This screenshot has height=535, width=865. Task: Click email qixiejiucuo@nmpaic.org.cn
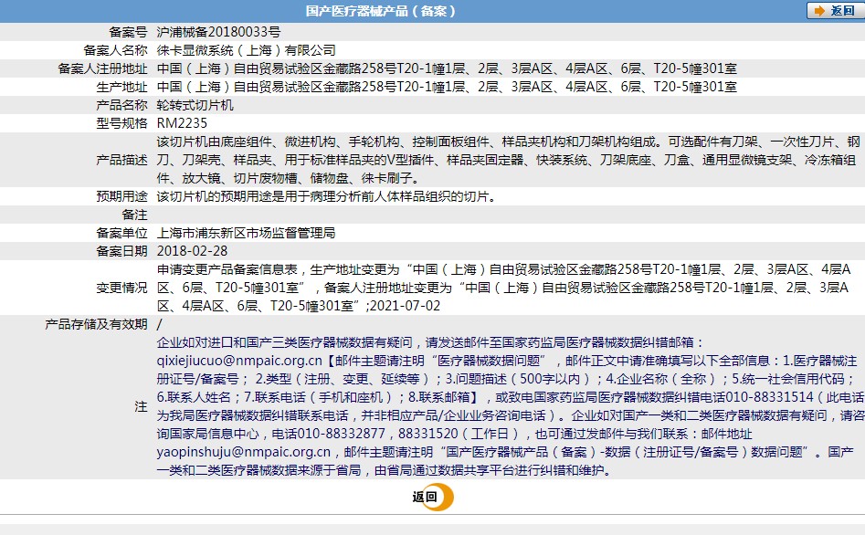pos(239,361)
